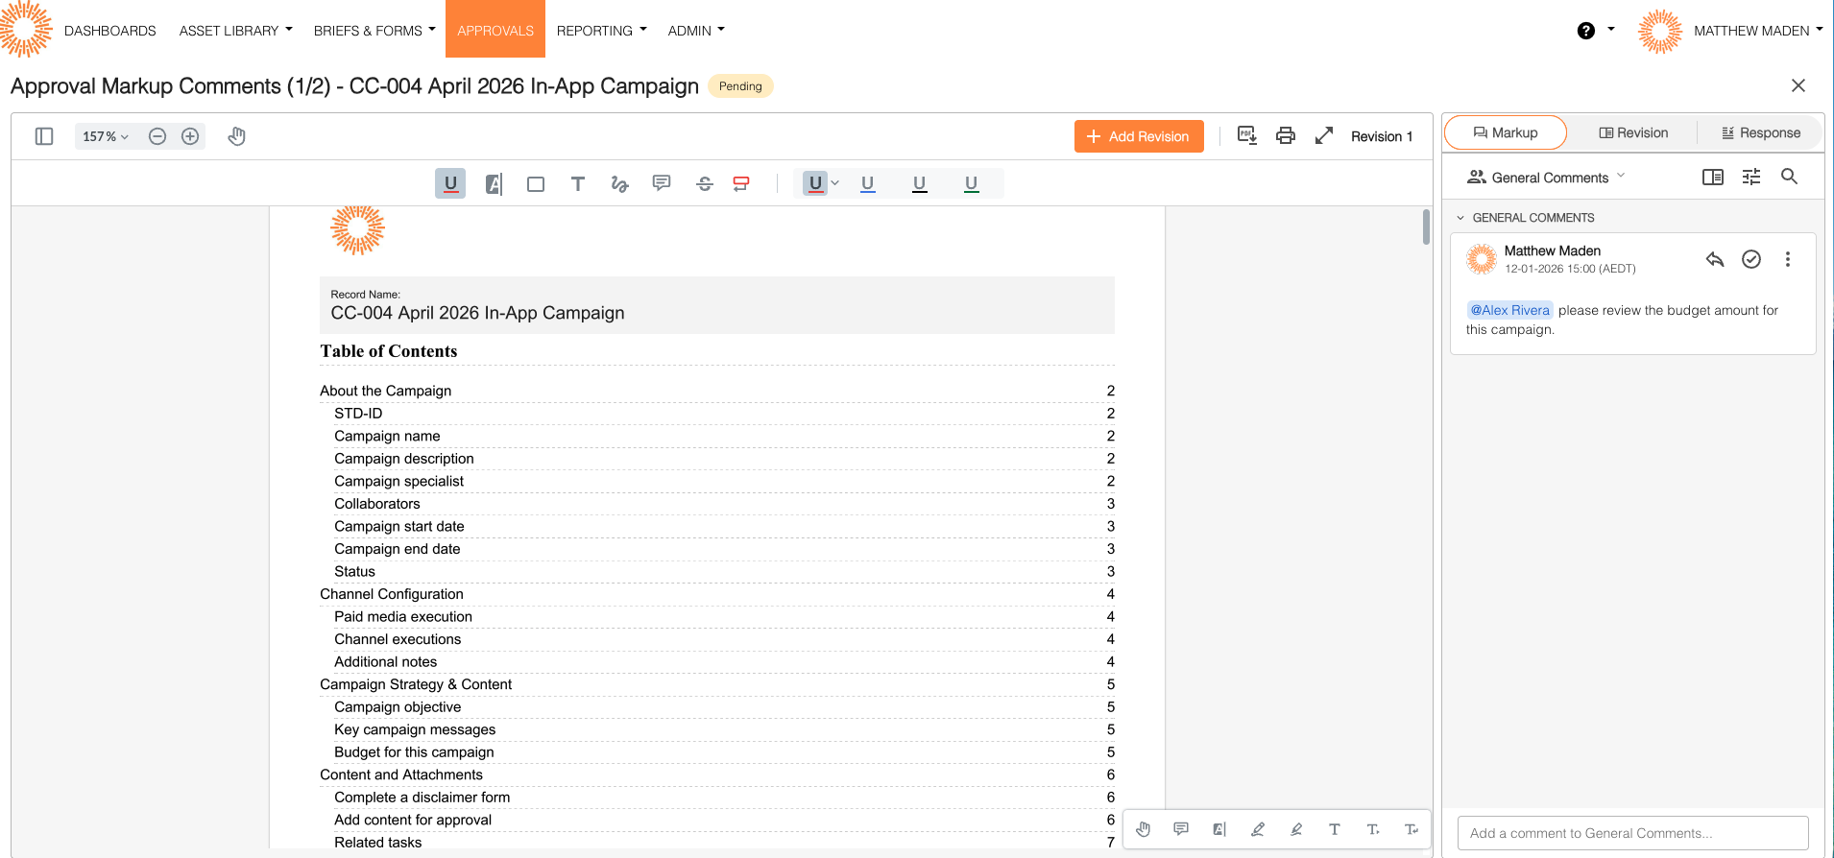Reply to Matthew Maden's comment
The height and width of the screenshot is (858, 1834).
click(1715, 259)
